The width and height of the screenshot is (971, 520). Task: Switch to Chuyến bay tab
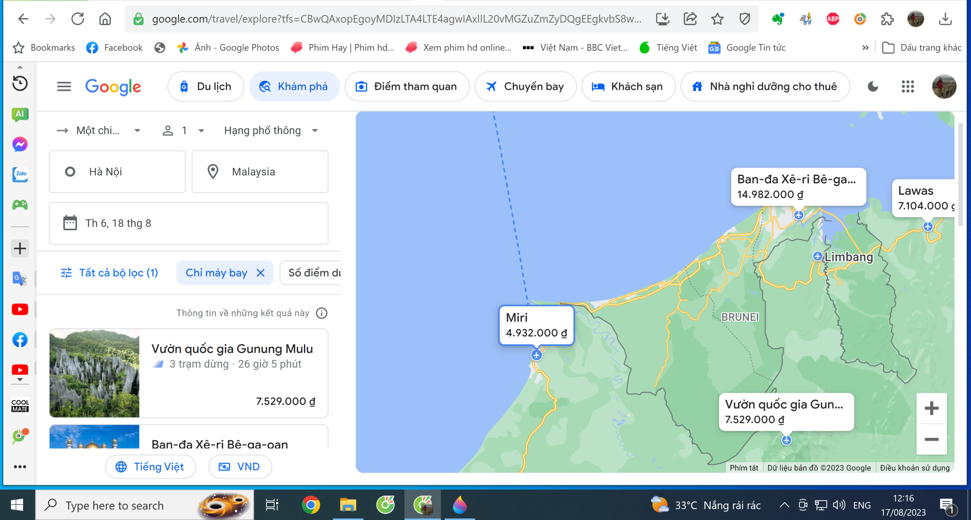[x=525, y=86]
